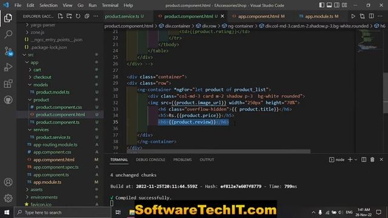Open Explorer more actions menu
Viewport: 388px width, 218px height.
pos(96,16)
